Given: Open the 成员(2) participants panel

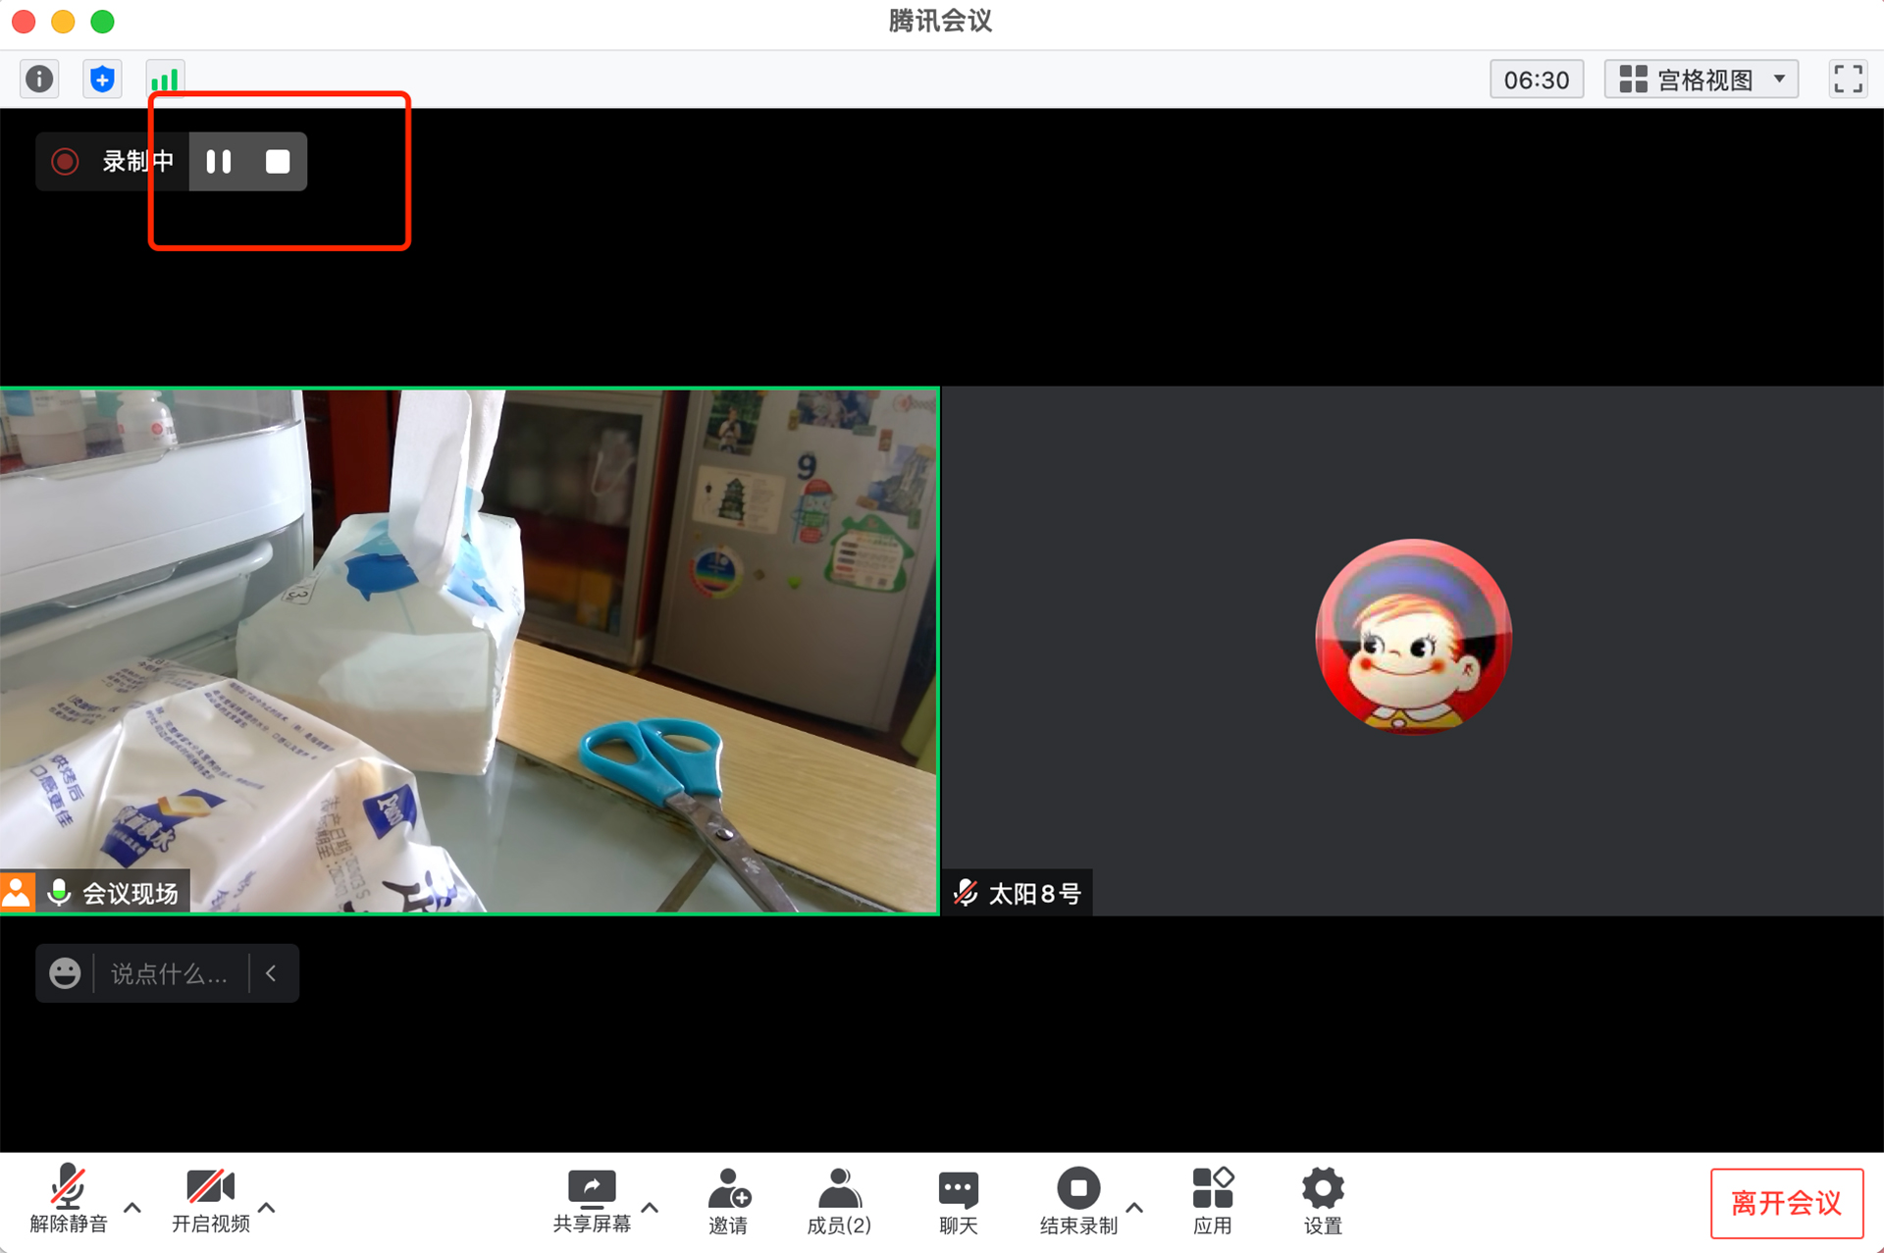Looking at the screenshot, I should point(838,1199).
